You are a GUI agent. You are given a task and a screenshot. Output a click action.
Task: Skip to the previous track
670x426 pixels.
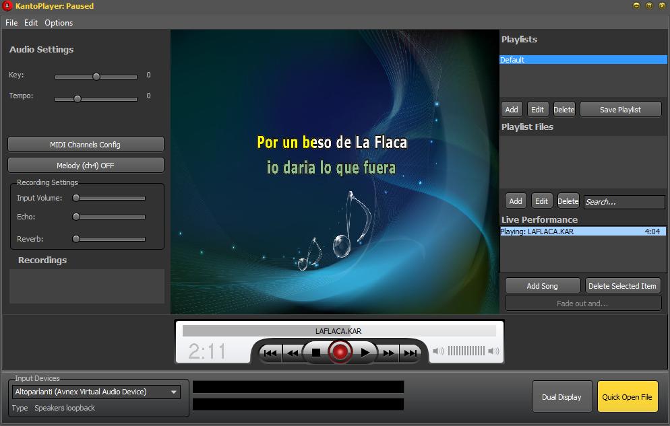(x=270, y=352)
